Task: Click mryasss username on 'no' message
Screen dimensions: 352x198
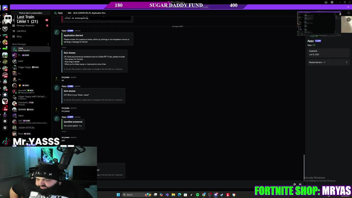Action: (x=65, y=77)
